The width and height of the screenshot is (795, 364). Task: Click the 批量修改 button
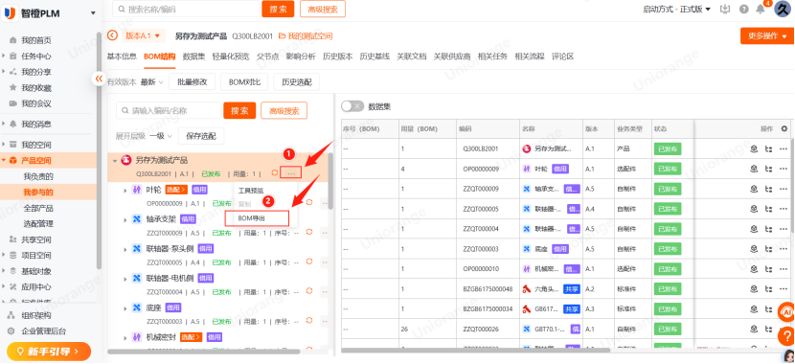[193, 81]
